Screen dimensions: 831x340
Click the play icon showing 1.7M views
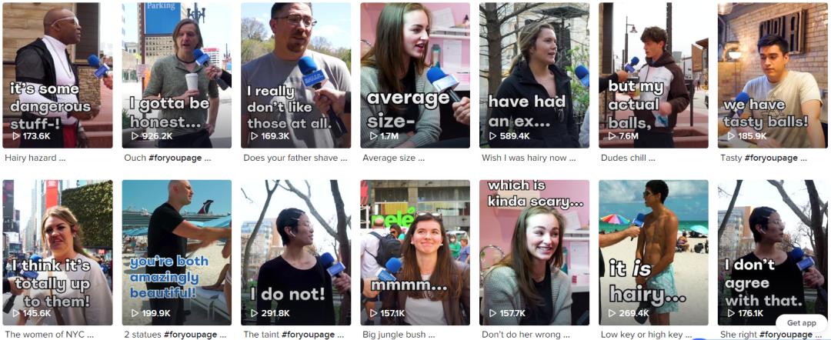(x=374, y=136)
